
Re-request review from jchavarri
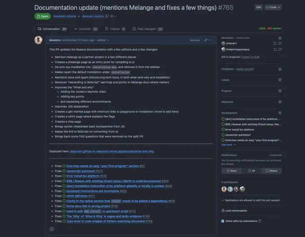[x=275, y=44]
